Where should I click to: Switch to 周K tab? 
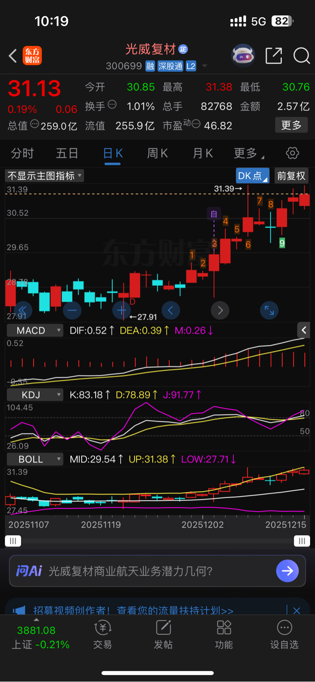click(x=157, y=153)
